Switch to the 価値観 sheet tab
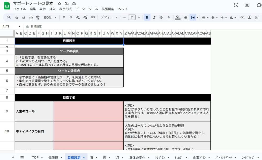Screen dimensions: 262x160 click(x=53, y=157)
